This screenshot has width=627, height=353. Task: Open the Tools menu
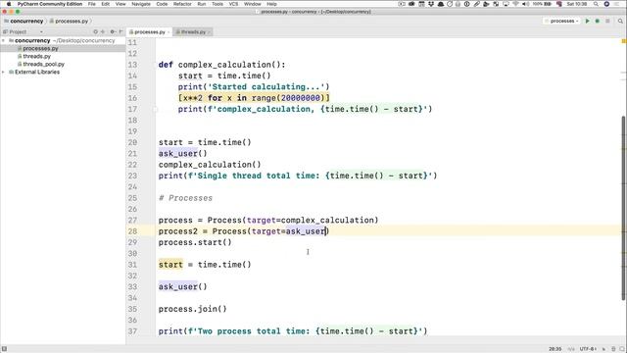click(x=217, y=4)
